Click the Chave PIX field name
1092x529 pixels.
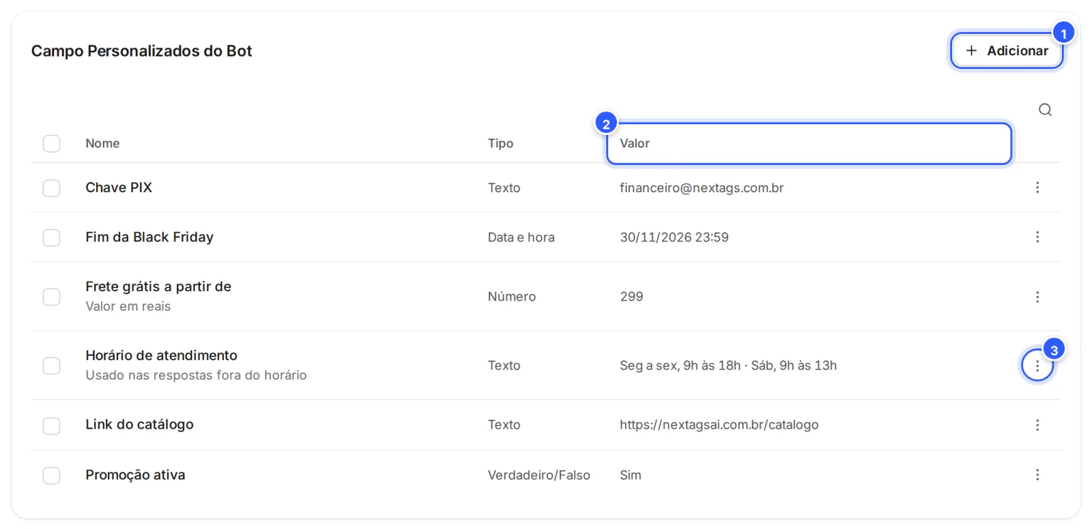click(119, 187)
